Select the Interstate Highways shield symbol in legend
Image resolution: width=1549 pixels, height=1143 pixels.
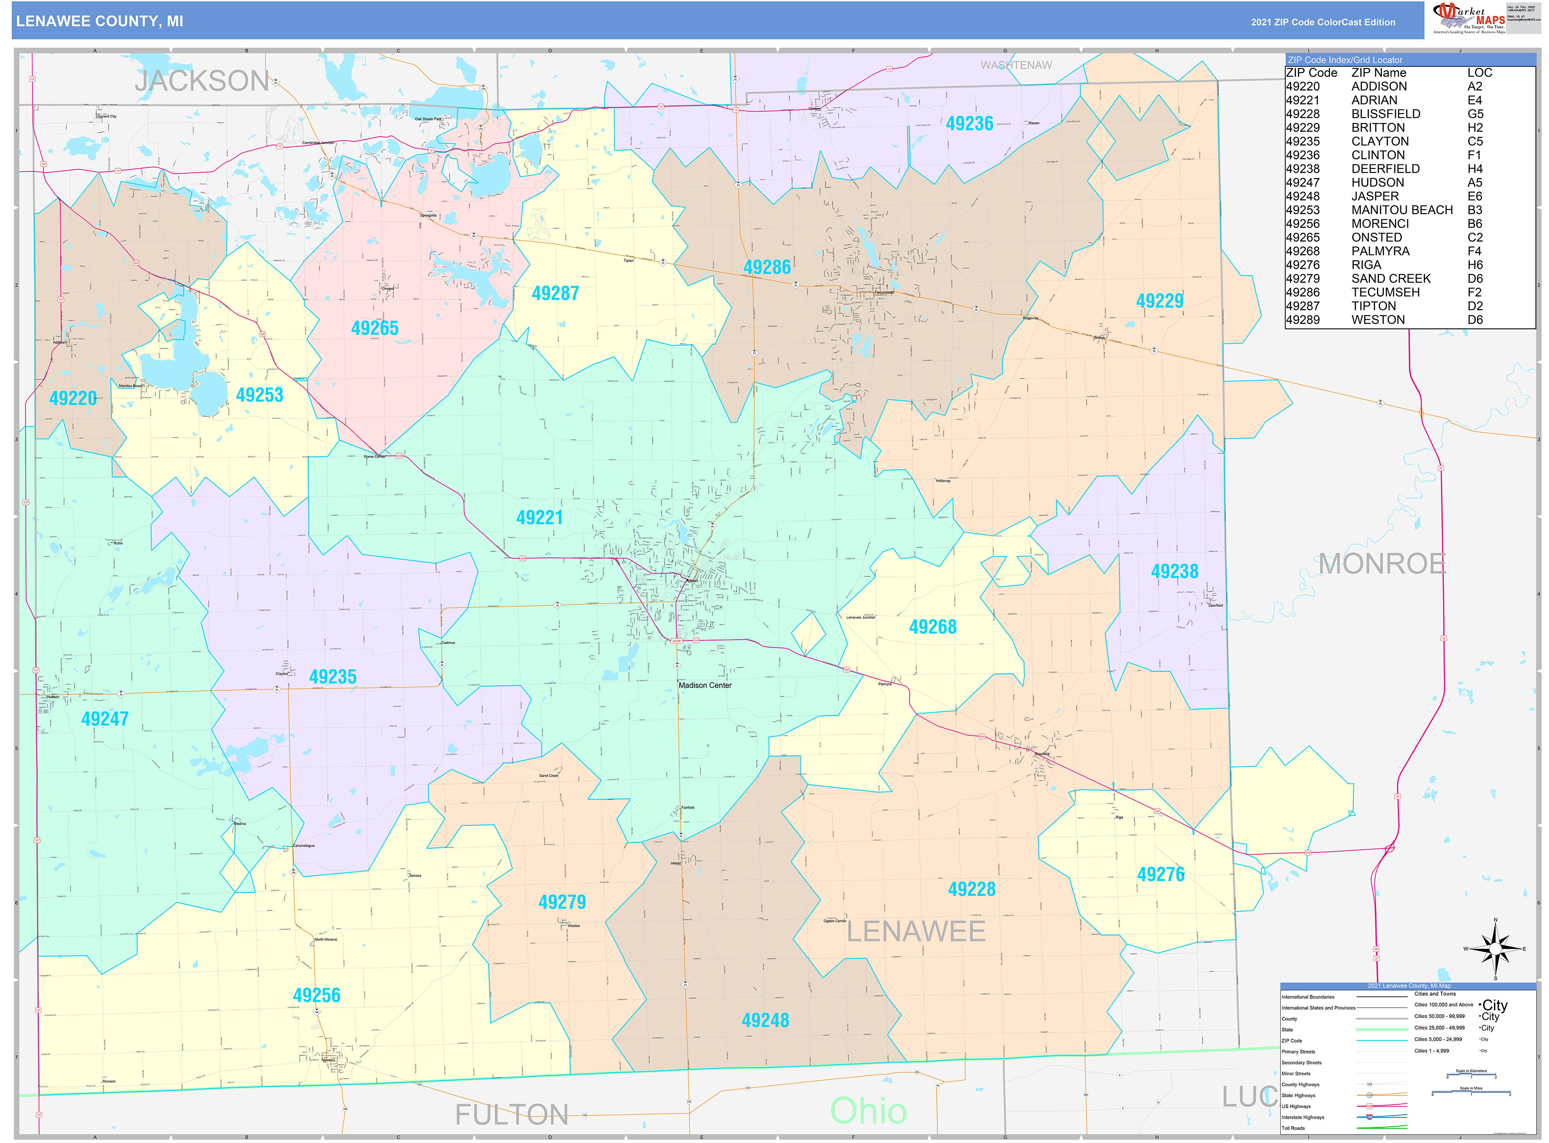(x=1369, y=1118)
